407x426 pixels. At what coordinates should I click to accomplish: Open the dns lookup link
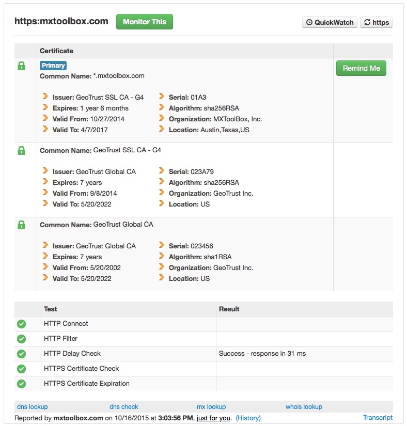[x=33, y=407]
